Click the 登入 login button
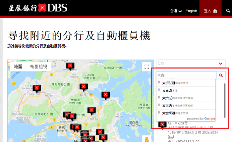The image size is (232, 142). pos(210,11)
